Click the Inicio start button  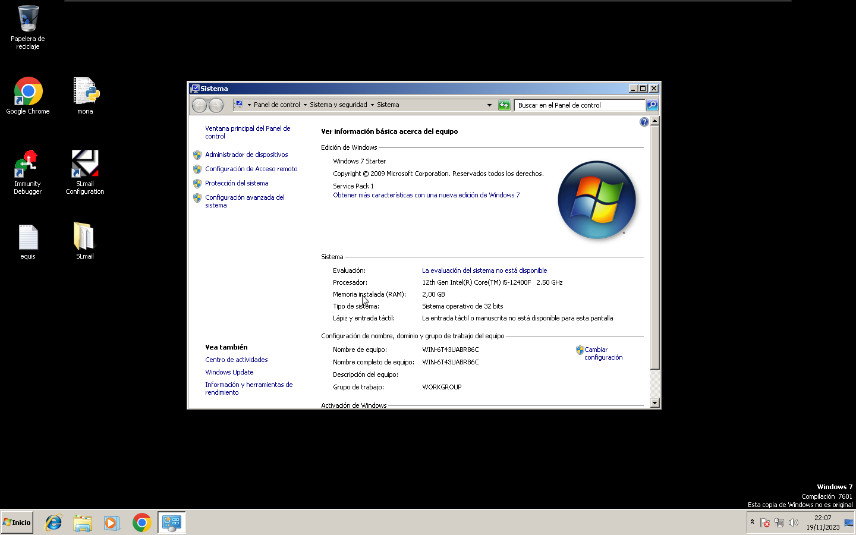[x=17, y=523]
